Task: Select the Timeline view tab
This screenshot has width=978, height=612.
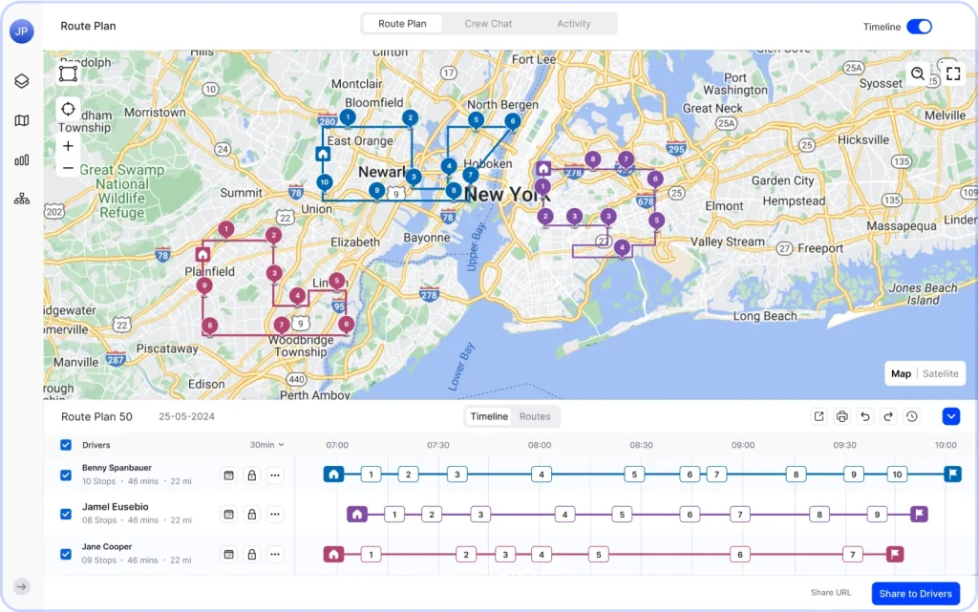Action: (x=489, y=416)
